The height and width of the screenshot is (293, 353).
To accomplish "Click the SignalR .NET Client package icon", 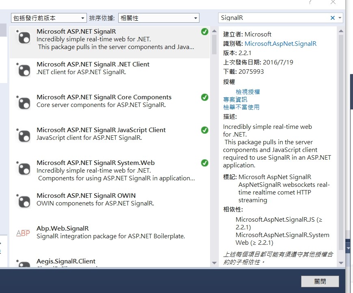I will point(24,70).
